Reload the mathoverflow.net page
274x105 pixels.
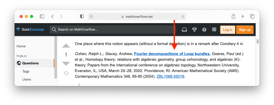click(x=183, y=17)
